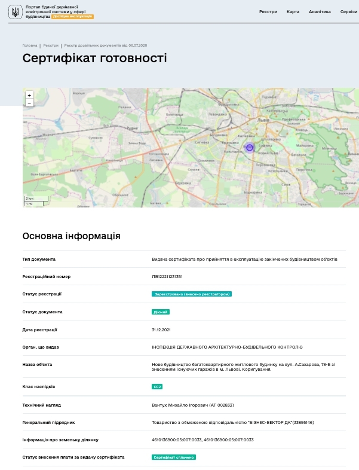Image resolution: width=359 pixels, height=470 pixels.
Task: Click the Назва об'єкта label
Action: 38,365
